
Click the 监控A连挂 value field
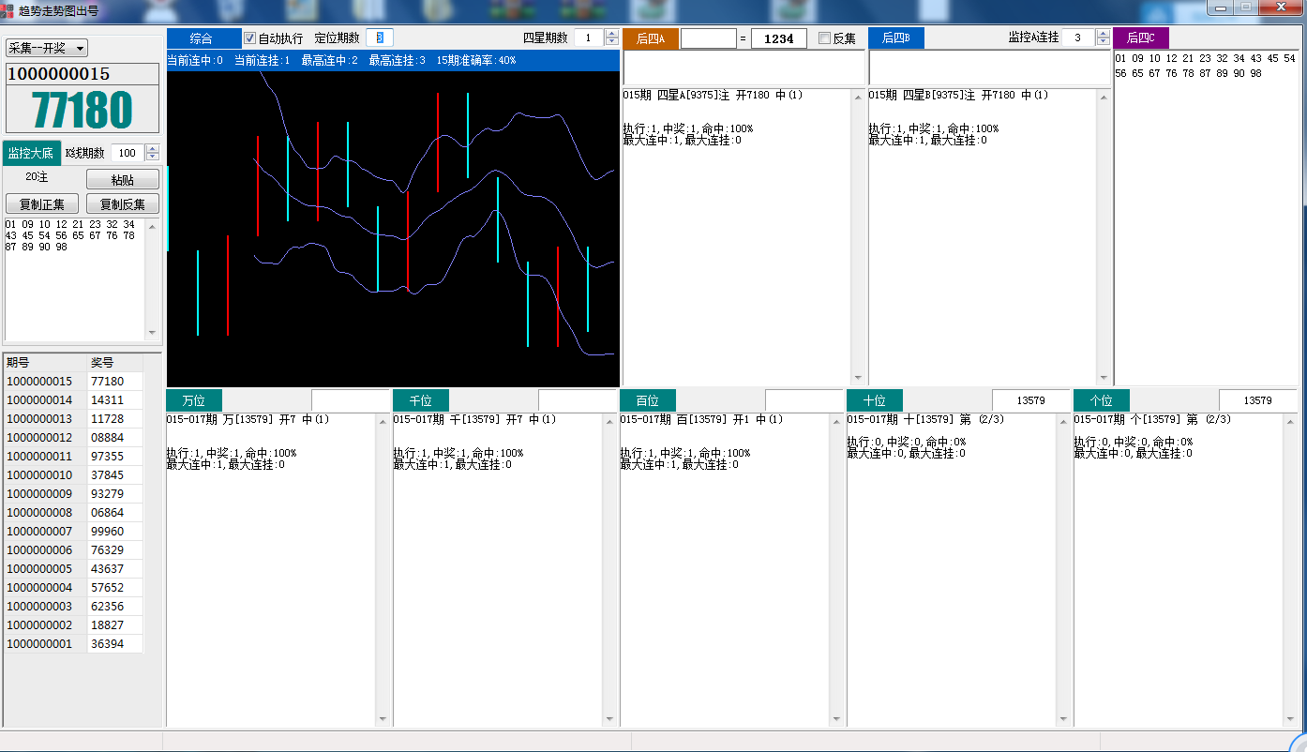tap(1078, 38)
